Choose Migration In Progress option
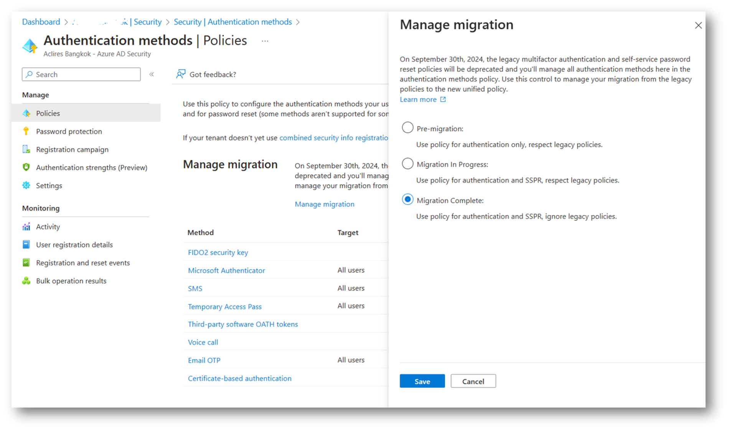 [x=407, y=163]
